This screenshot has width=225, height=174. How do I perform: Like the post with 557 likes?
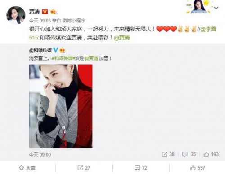(x=198, y=168)
